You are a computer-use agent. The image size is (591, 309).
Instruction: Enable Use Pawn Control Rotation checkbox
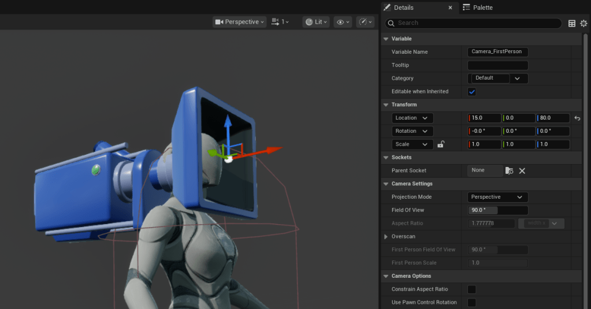pyautogui.click(x=471, y=303)
